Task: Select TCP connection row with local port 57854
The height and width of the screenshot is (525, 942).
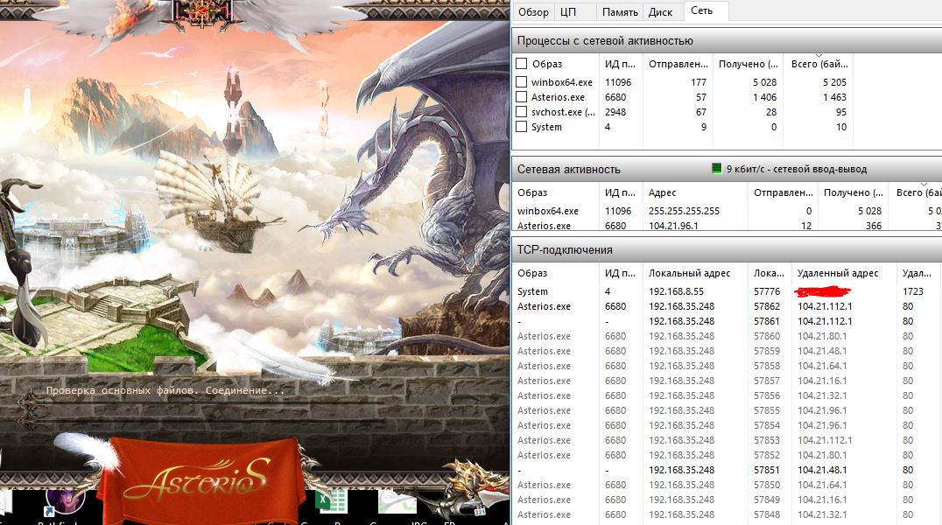Action: click(727, 425)
